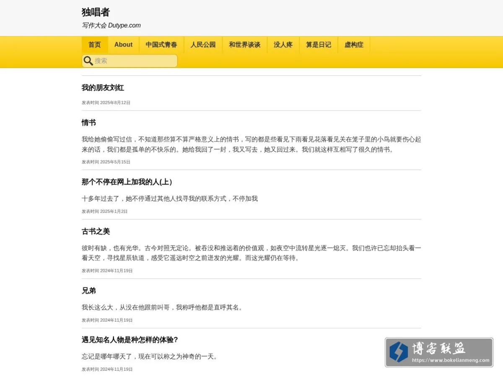Viewport: 503px width, 377px height.
Task: Click the date 发表时间 2025年1月2日
Action: click(105, 212)
